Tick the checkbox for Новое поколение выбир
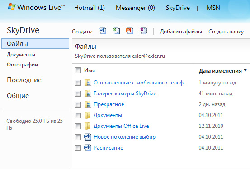This screenshot has width=250, height=169. click(x=78, y=137)
